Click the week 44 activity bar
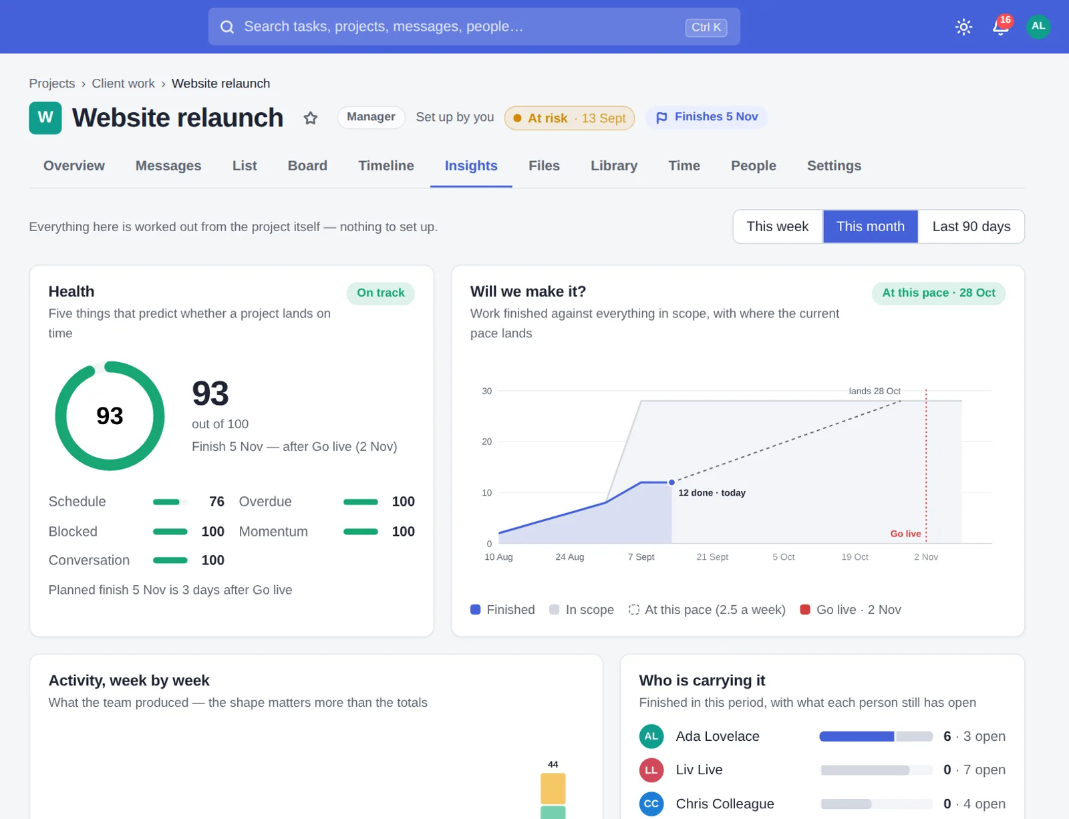Viewport: 1069px width, 819px height. [553, 796]
